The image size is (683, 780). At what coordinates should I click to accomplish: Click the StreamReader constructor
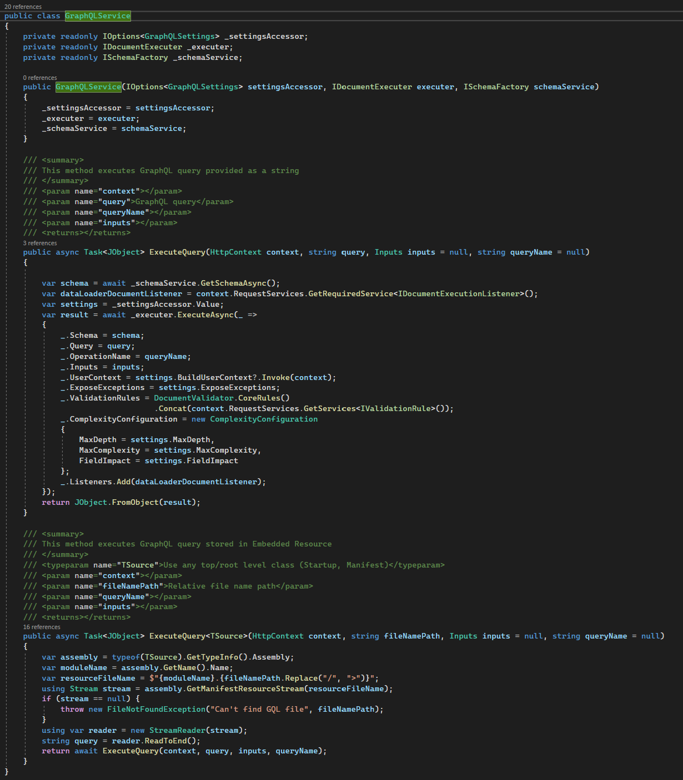(177, 731)
